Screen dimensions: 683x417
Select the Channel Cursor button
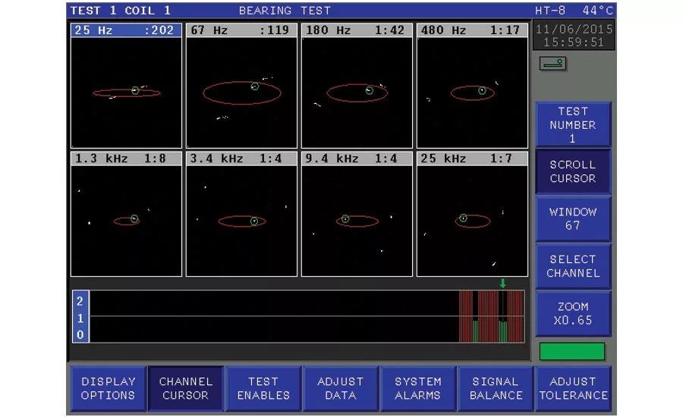pyautogui.click(x=186, y=388)
